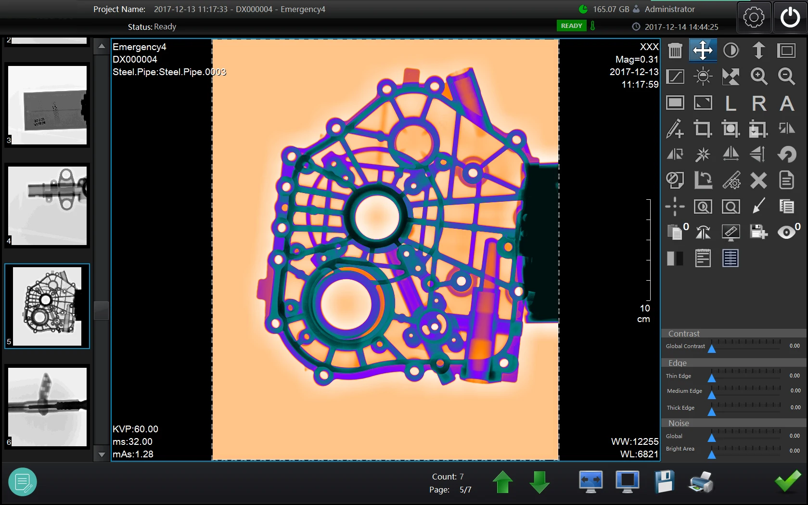Go to next page with green down arrow
This screenshot has height=505, width=808.
pos(539,482)
